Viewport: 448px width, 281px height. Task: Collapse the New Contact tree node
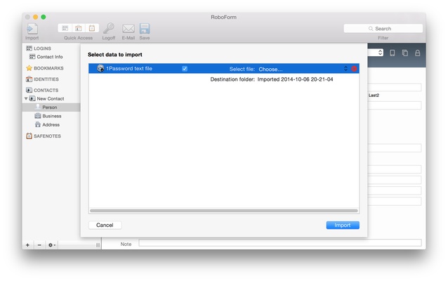[26, 98]
